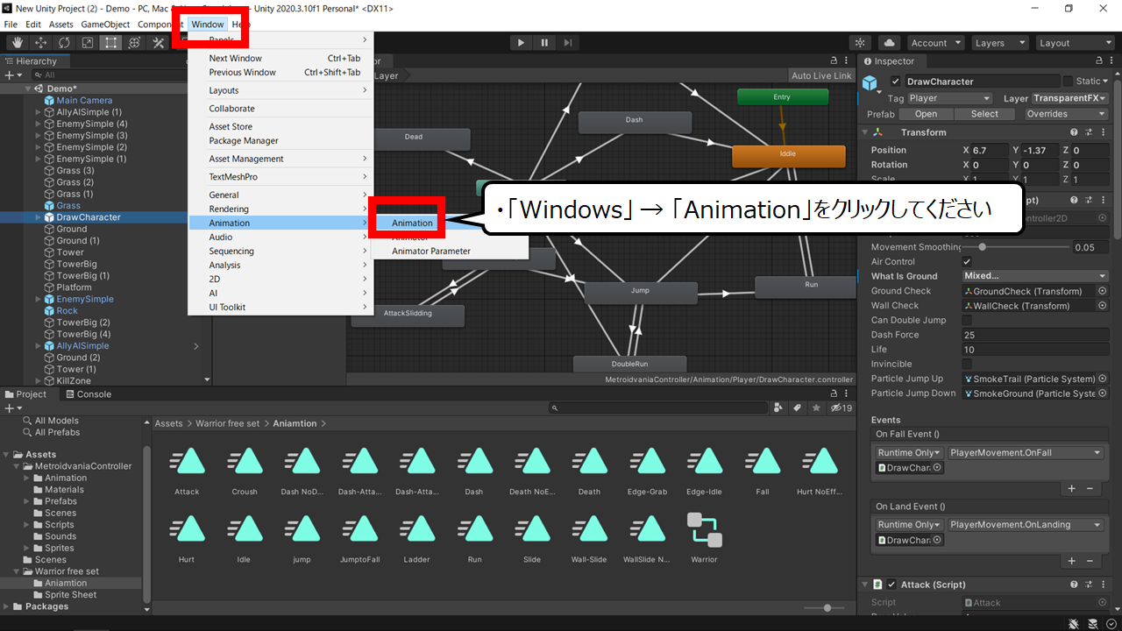Select the Scale tool
The height and width of the screenshot is (631, 1122).
[x=88, y=42]
